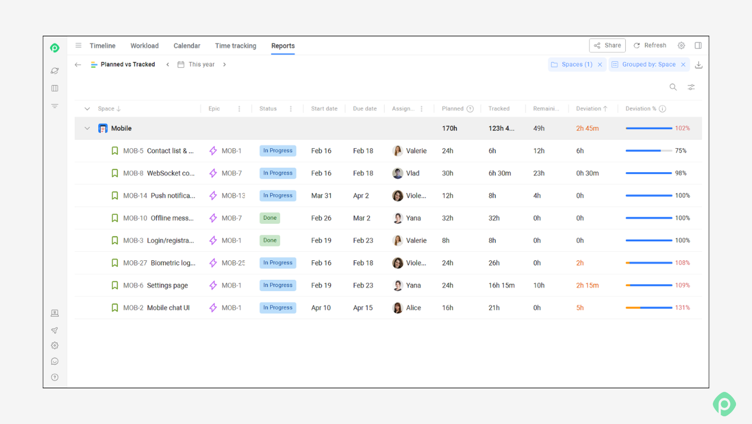The width and height of the screenshot is (752, 424).
Task: Switch to the Workload tab
Action: (145, 46)
